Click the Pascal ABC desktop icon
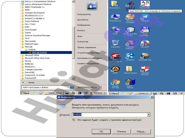This screenshot has width=185, height=138. coord(145,4)
